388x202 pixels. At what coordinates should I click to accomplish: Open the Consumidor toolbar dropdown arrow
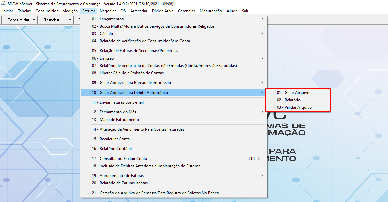tap(34, 20)
